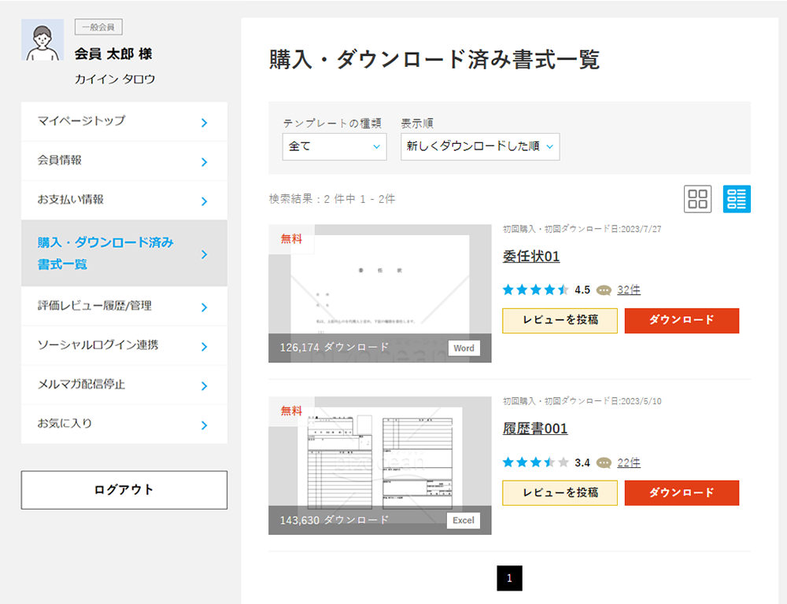Click the member avatar icon
The image size is (787, 604).
[x=42, y=40]
